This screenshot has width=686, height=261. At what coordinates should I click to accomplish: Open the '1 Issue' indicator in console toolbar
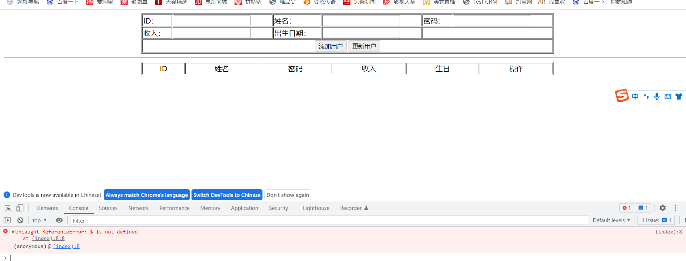tap(656, 220)
